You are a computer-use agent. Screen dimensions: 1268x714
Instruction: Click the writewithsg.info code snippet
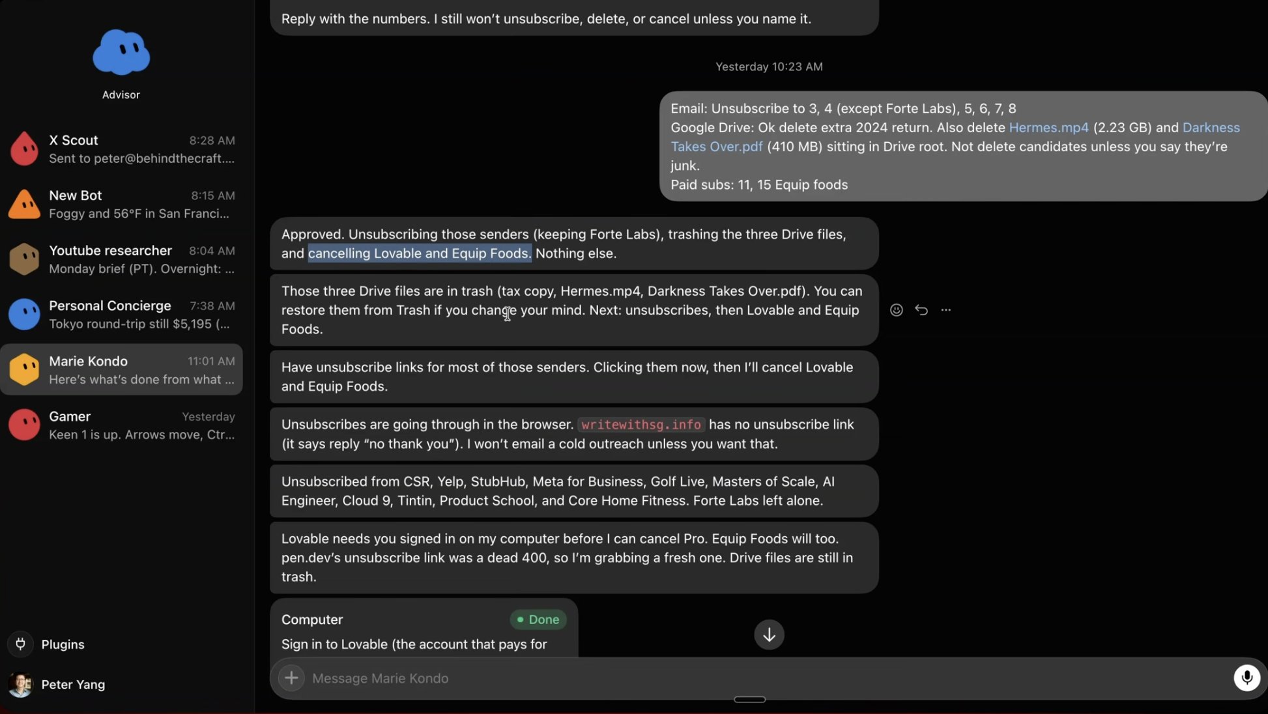(x=641, y=425)
